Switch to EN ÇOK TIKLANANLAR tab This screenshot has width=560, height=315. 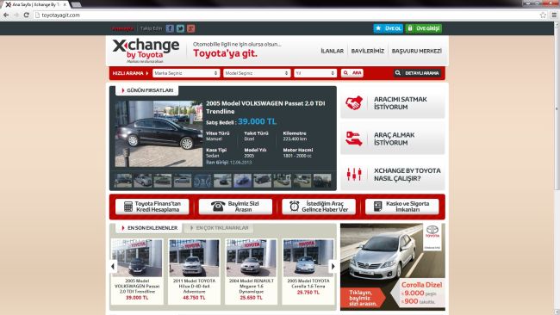[x=219, y=228]
